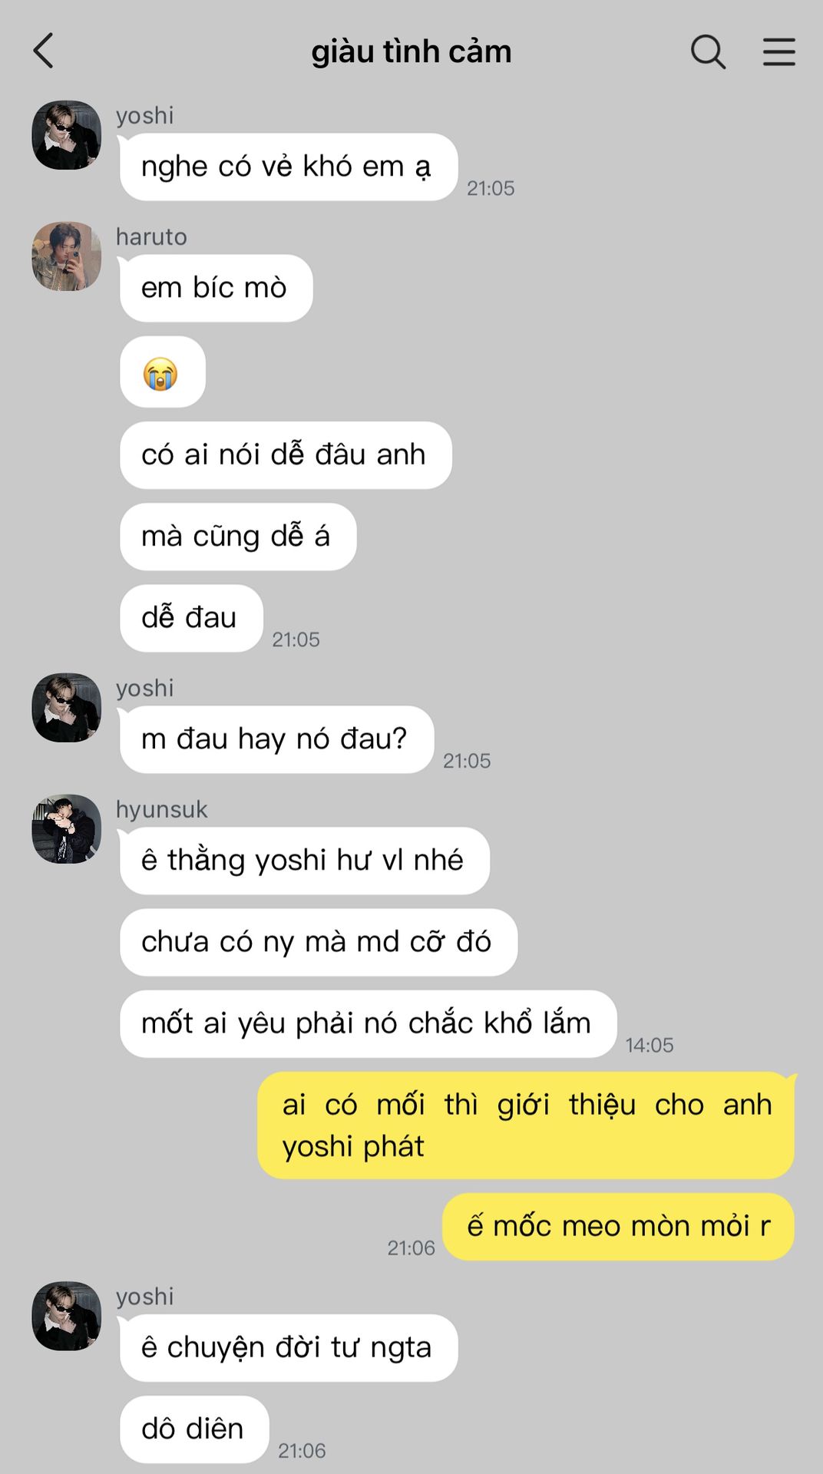This screenshot has height=1474, width=823.
Task: Tap the 'nghe có vẻ khó em ạ' message
Action: 289,167
